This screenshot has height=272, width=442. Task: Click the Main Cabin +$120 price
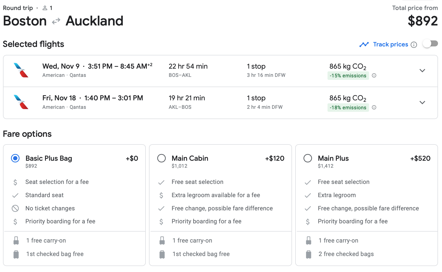click(274, 158)
